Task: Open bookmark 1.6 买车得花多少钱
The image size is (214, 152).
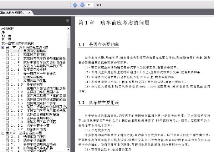Action: [29, 70]
